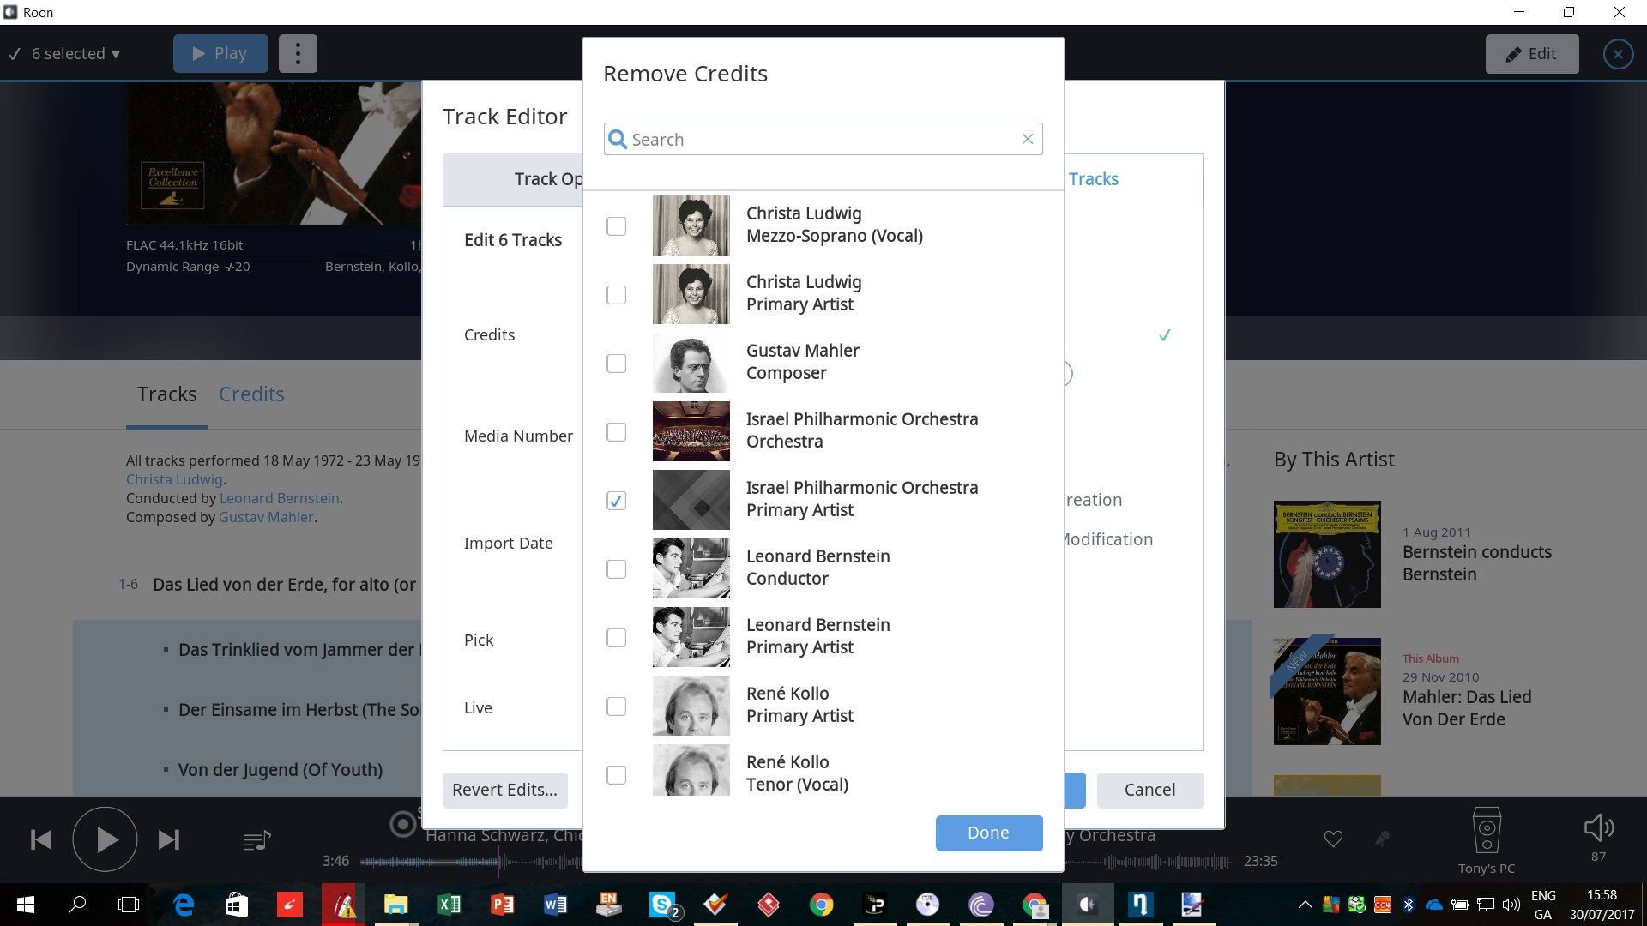Open the play queue icon

coord(256,840)
